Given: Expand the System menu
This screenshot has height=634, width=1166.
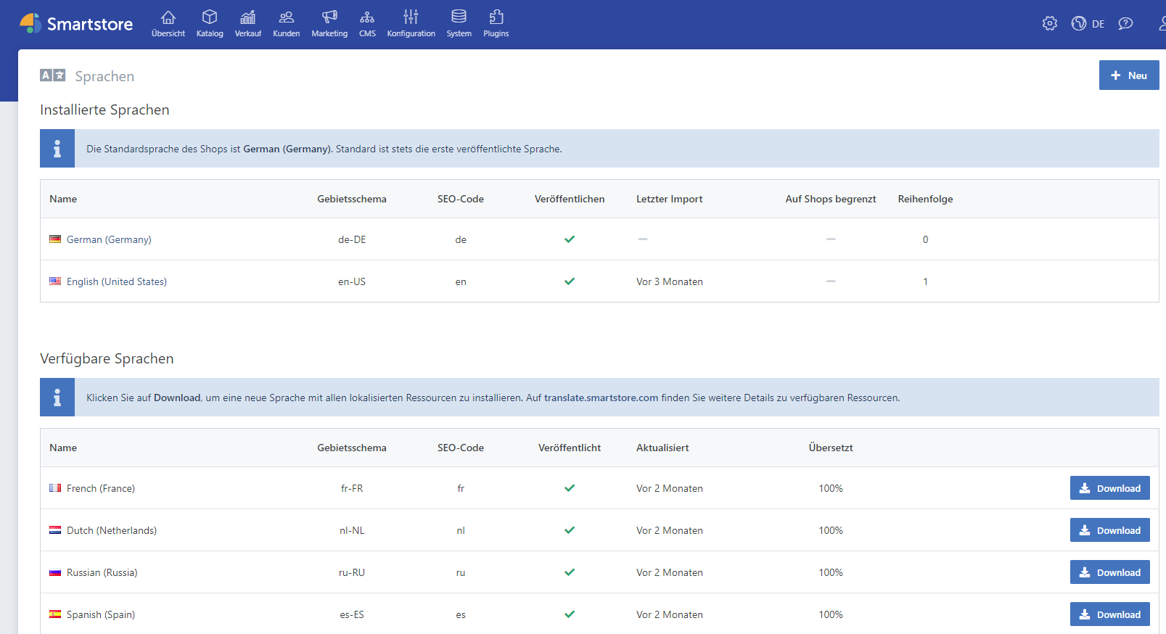Looking at the screenshot, I should [x=459, y=23].
